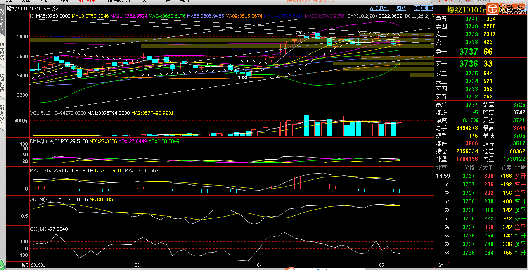Click the 内盘 value 1730122
Viewport: 528px width, 270px height.
(514, 159)
